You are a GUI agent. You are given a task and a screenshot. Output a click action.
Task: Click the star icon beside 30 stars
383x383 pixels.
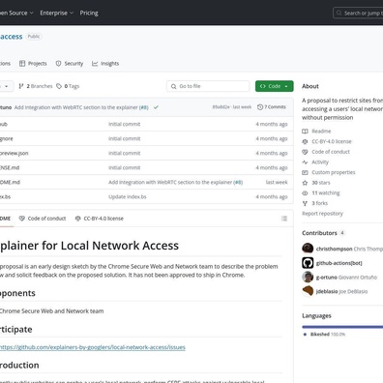(x=305, y=183)
